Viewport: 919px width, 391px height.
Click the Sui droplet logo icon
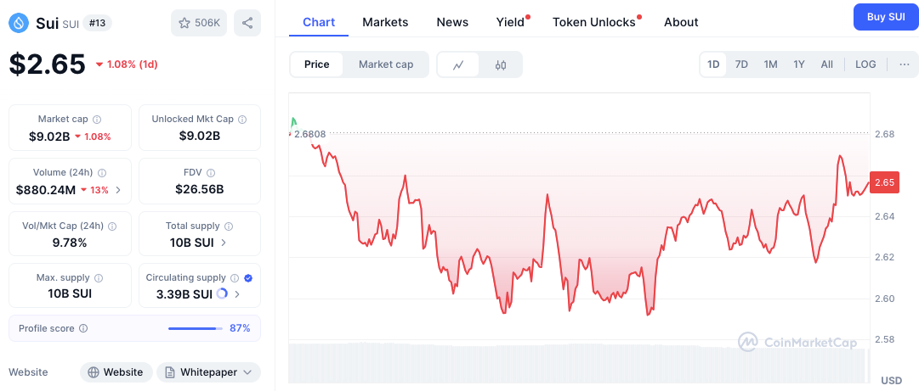point(20,24)
